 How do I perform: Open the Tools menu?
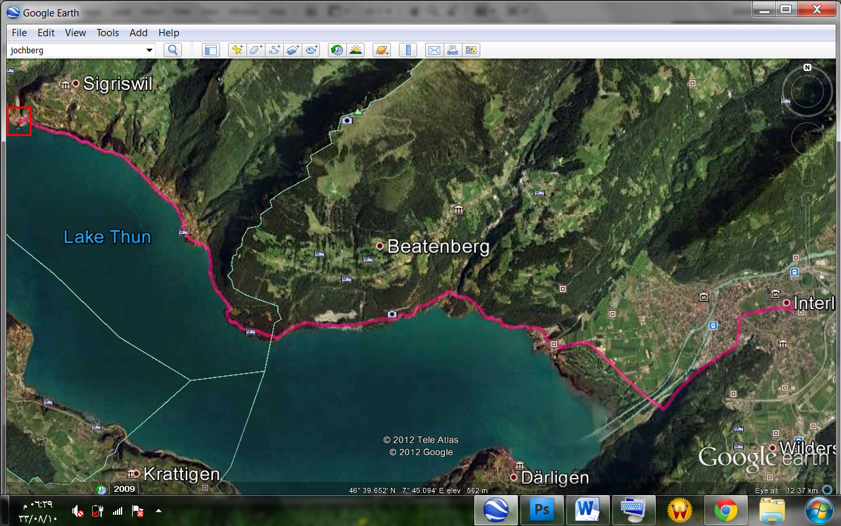point(108,33)
